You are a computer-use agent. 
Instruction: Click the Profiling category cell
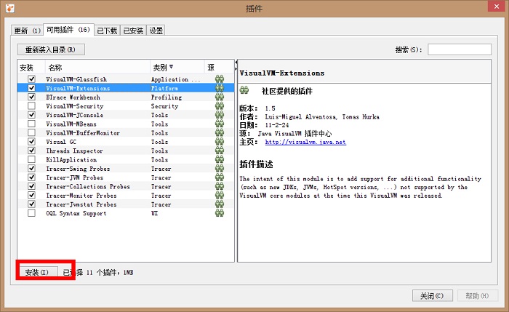167,97
